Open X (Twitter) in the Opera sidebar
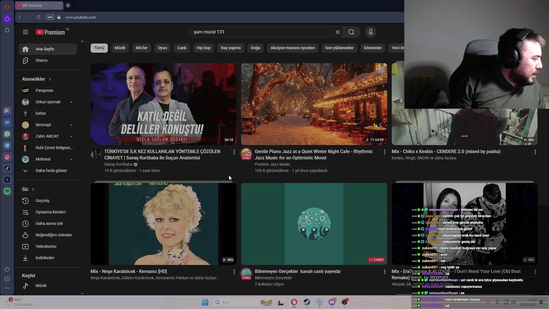Image resolution: width=549 pixels, height=309 pixels. 7,180
